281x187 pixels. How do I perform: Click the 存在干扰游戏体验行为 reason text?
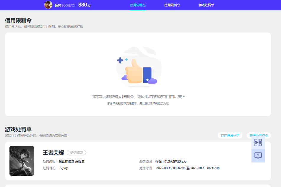click(x=171, y=161)
